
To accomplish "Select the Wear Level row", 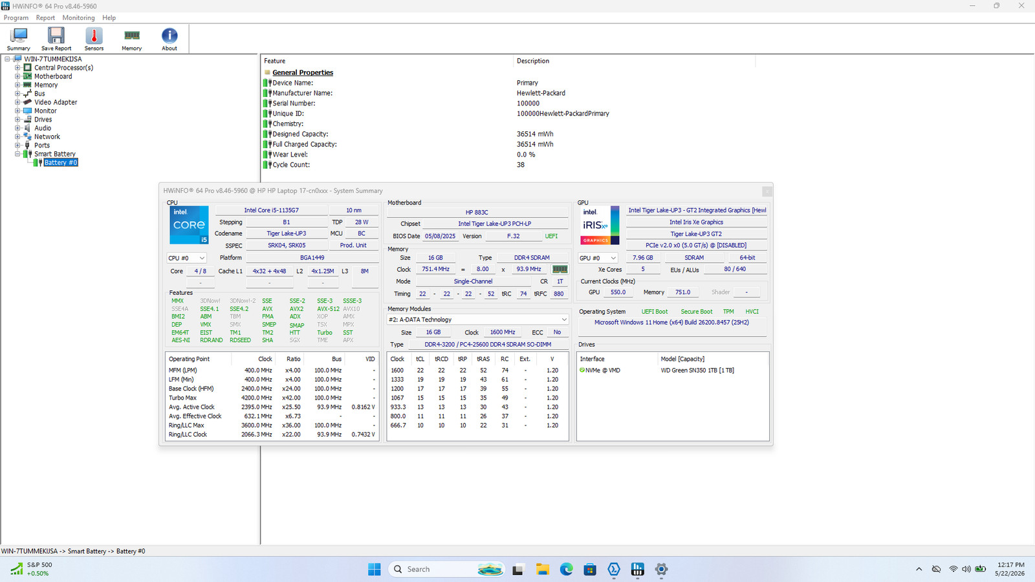I will click(x=508, y=155).
